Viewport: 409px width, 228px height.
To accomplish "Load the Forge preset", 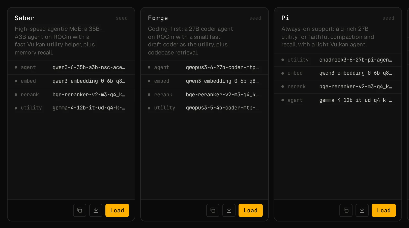I will tap(251, 210).
